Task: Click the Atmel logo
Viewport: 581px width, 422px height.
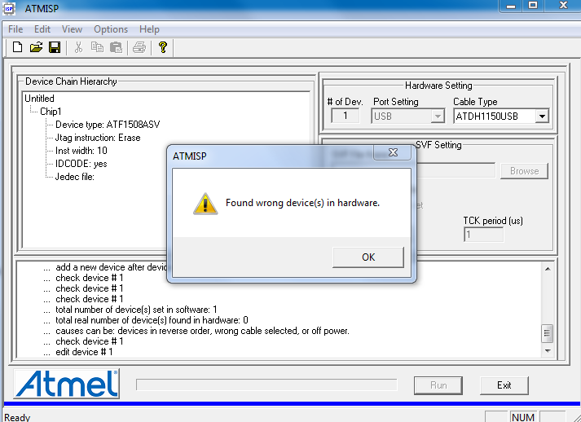Action: coord(67,384)
